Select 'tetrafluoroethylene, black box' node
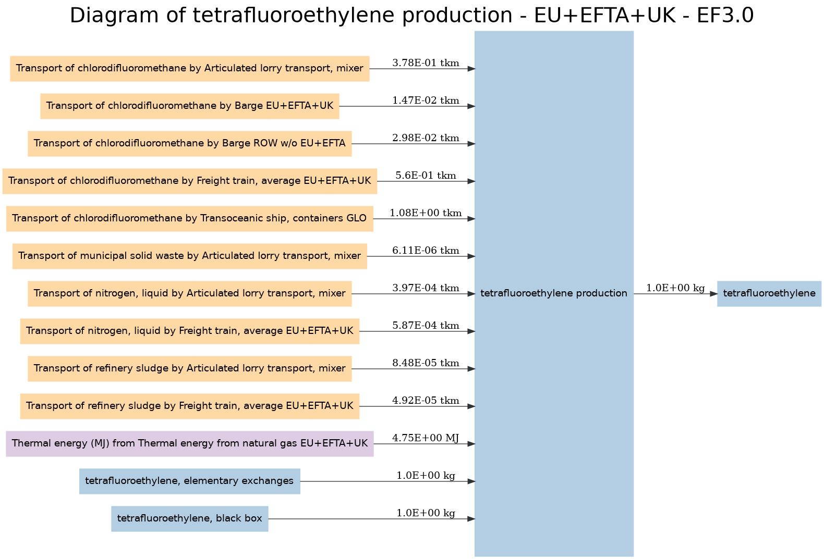This screenshot has height=559, width=824. pyautogui.click(x=190, y=519)
